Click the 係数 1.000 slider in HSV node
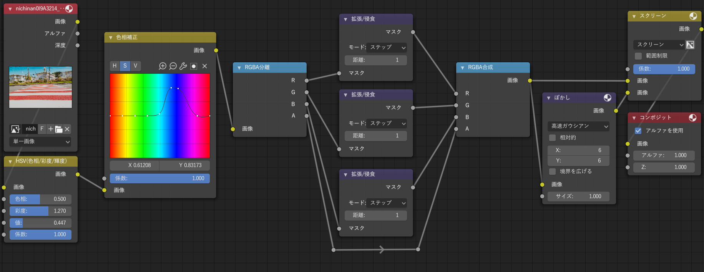 tap(41, 234)
